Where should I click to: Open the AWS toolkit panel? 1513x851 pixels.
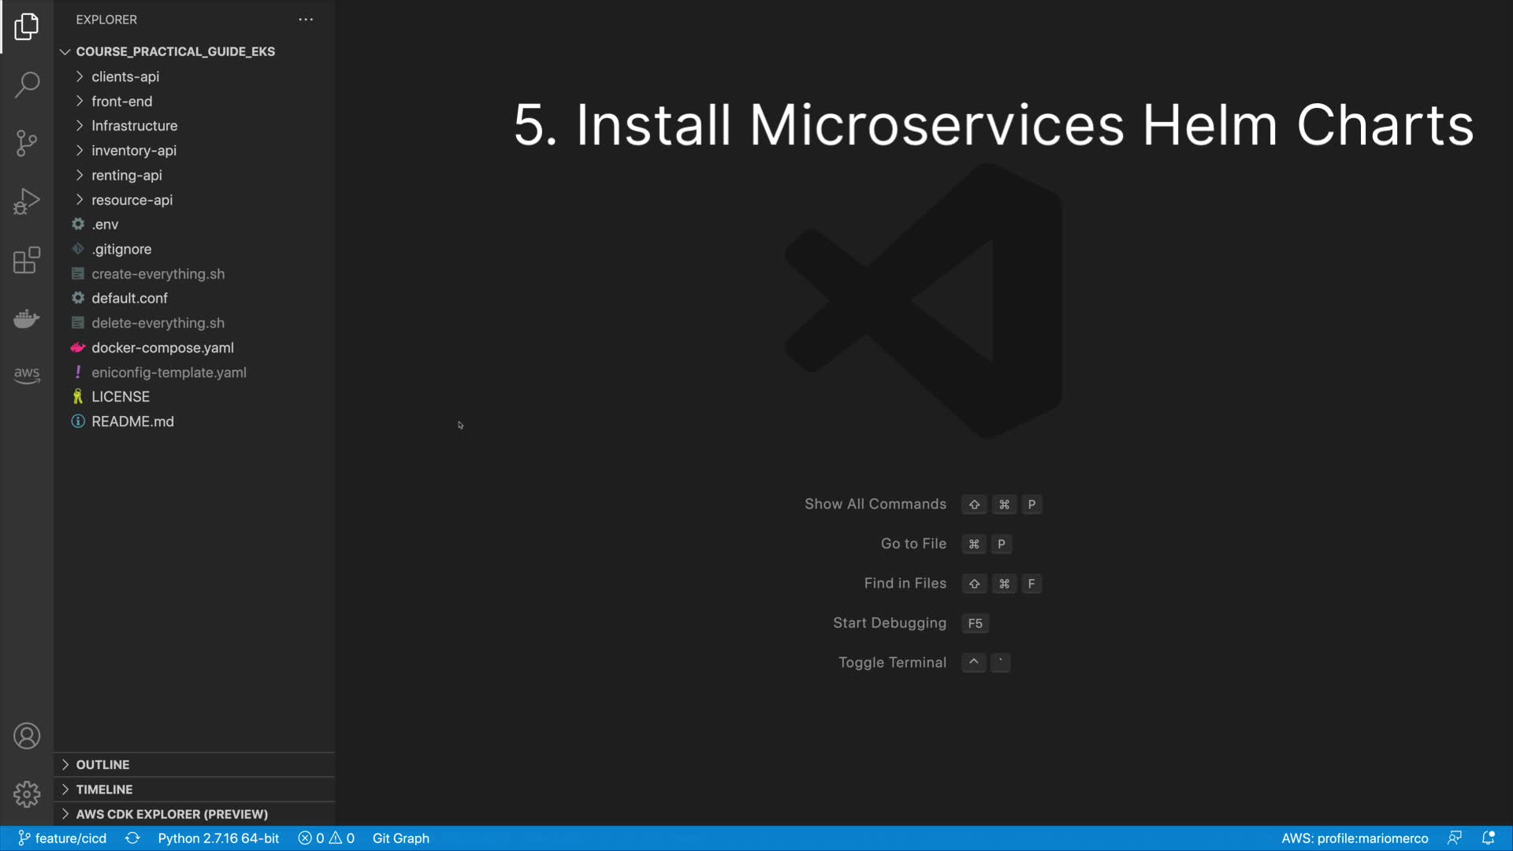pos(27,375)
